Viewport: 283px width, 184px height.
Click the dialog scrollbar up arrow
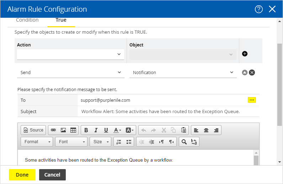coord(279,21)
